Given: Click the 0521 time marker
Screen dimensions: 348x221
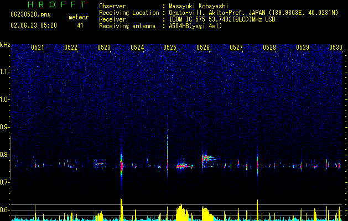Looking at the screenshot, I should click(x=38, y=47).
